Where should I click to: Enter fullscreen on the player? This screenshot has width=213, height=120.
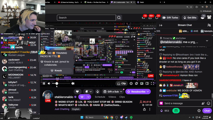tap(152, 84)
